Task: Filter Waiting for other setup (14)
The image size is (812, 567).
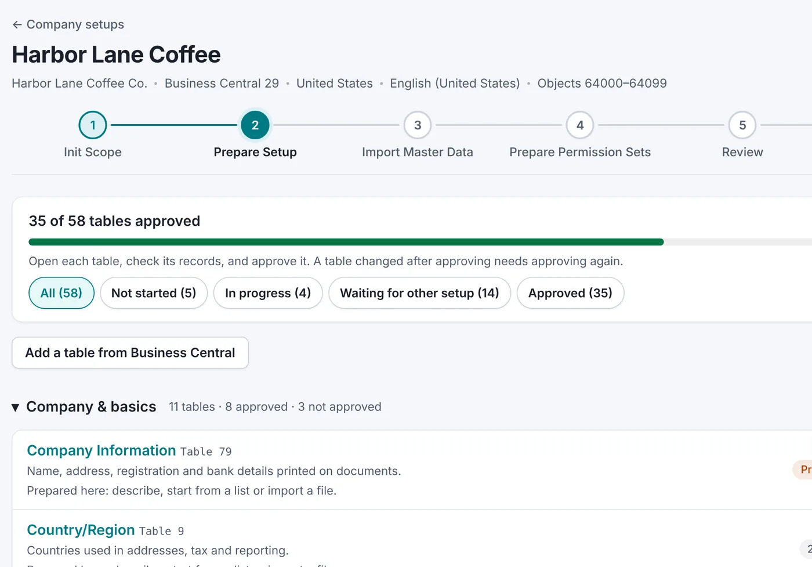Action: (x=419, y=293)
